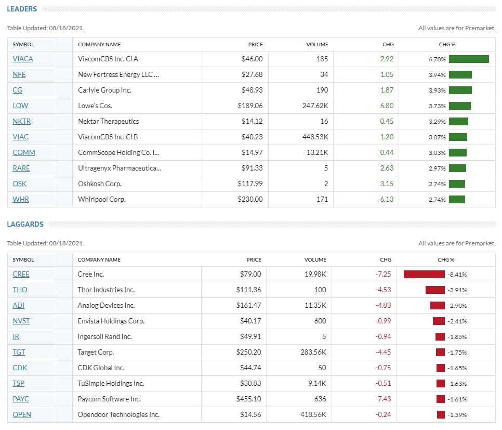Open the PAYC symbol link
The width and height of the screenshot is (502, 430).
click(20, 399)
